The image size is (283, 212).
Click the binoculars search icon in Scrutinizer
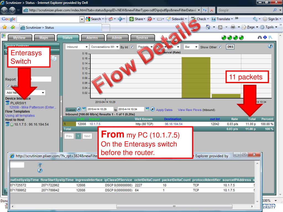[x=260, y=37]
